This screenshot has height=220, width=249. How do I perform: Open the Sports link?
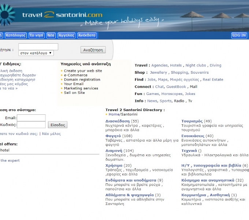pyautogui.click(x=166, y=101)
